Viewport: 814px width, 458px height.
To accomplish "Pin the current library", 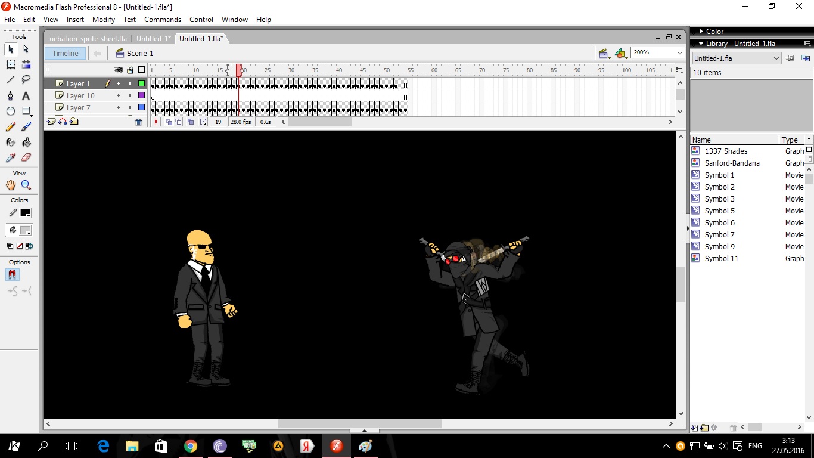I will (x=790, y=58).
